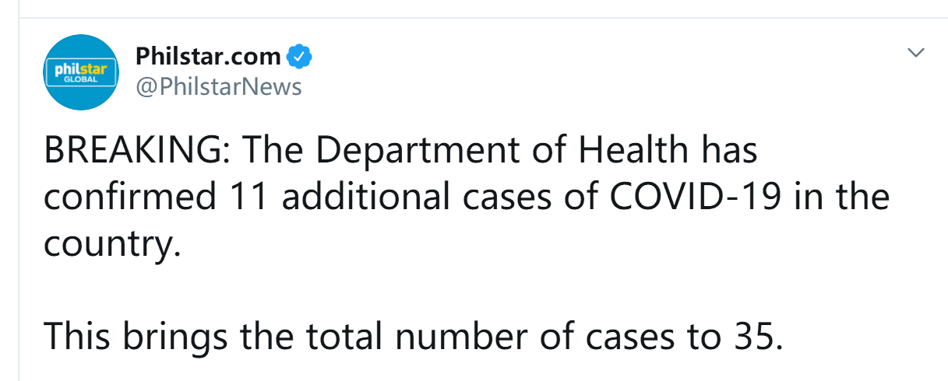The width and height of the screenshot is (948, 381).
Task: Expand the tweet options chevron
Action: (917, 54)
